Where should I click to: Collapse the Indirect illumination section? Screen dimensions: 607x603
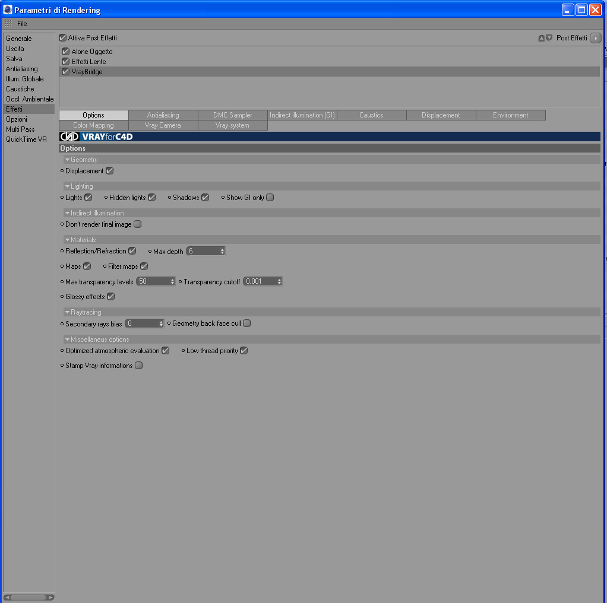pyautogui.click(x=67, y=212)
